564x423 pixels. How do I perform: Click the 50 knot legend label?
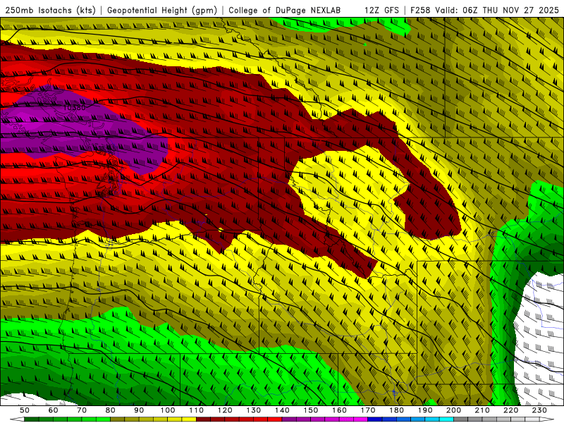click(25, 410)
